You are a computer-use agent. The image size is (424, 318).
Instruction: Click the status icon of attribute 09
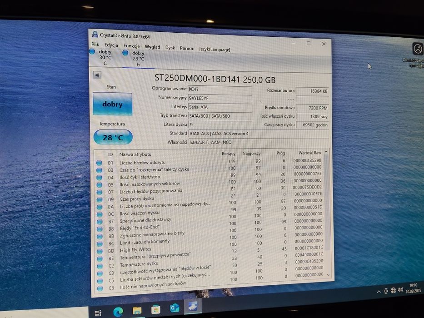tap(100, 199)
